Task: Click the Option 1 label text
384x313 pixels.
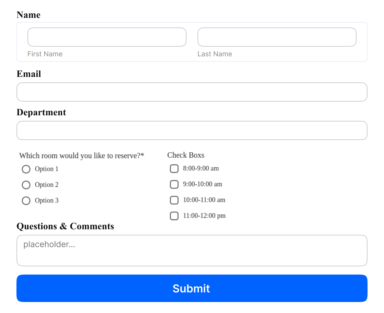Action: point(47,169)
